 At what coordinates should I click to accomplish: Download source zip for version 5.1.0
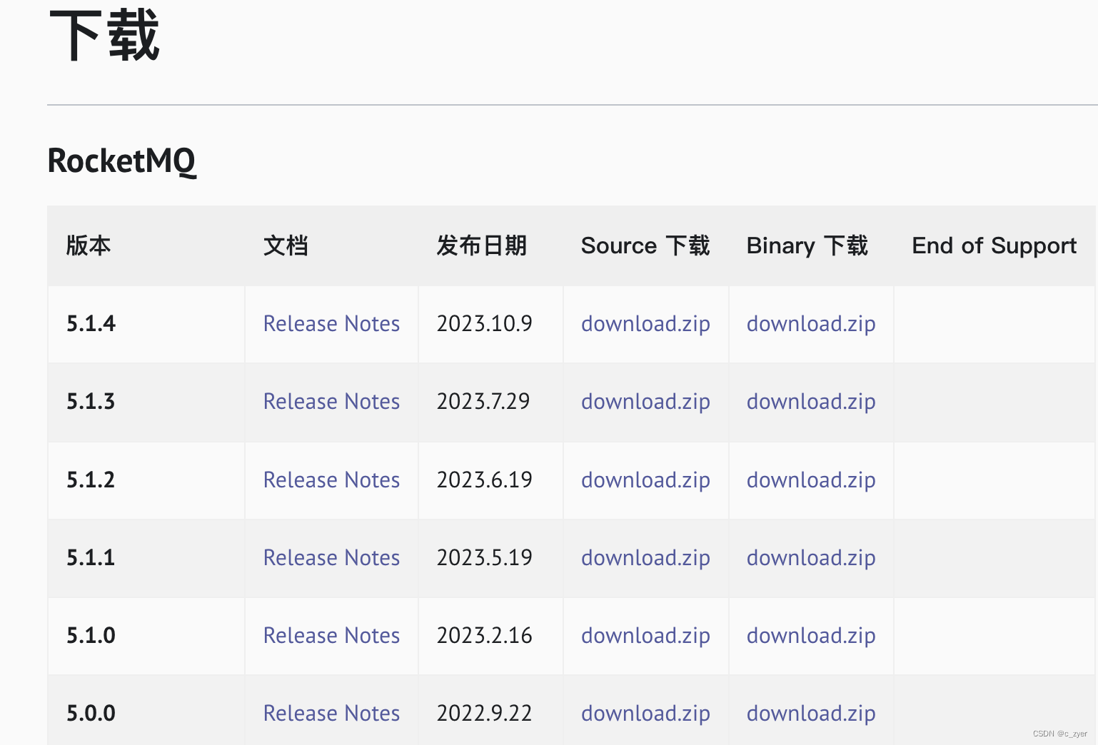click(645, 636)
